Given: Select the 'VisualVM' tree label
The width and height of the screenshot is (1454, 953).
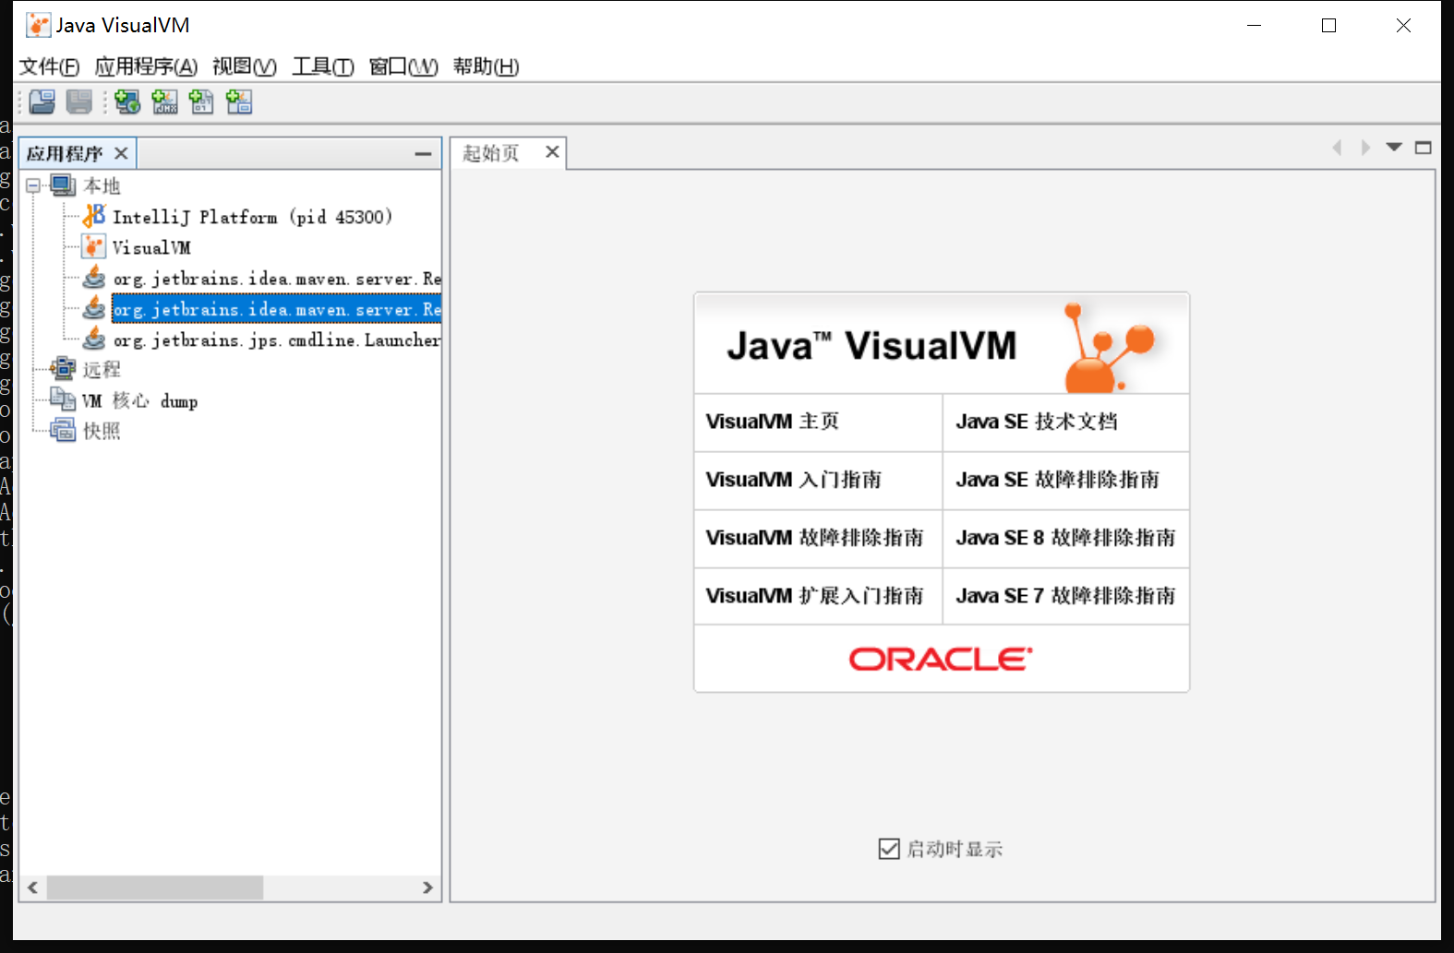Looking at the screenshot, I should coord(151,247).
